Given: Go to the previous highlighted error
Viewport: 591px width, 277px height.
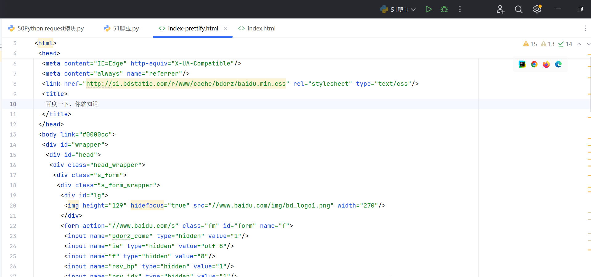Looking at the screenshot, I should pos(579,44).
